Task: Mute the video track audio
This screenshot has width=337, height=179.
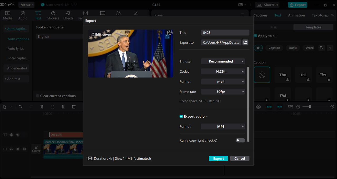Action: pyautogui.click(x=24, y=149)
